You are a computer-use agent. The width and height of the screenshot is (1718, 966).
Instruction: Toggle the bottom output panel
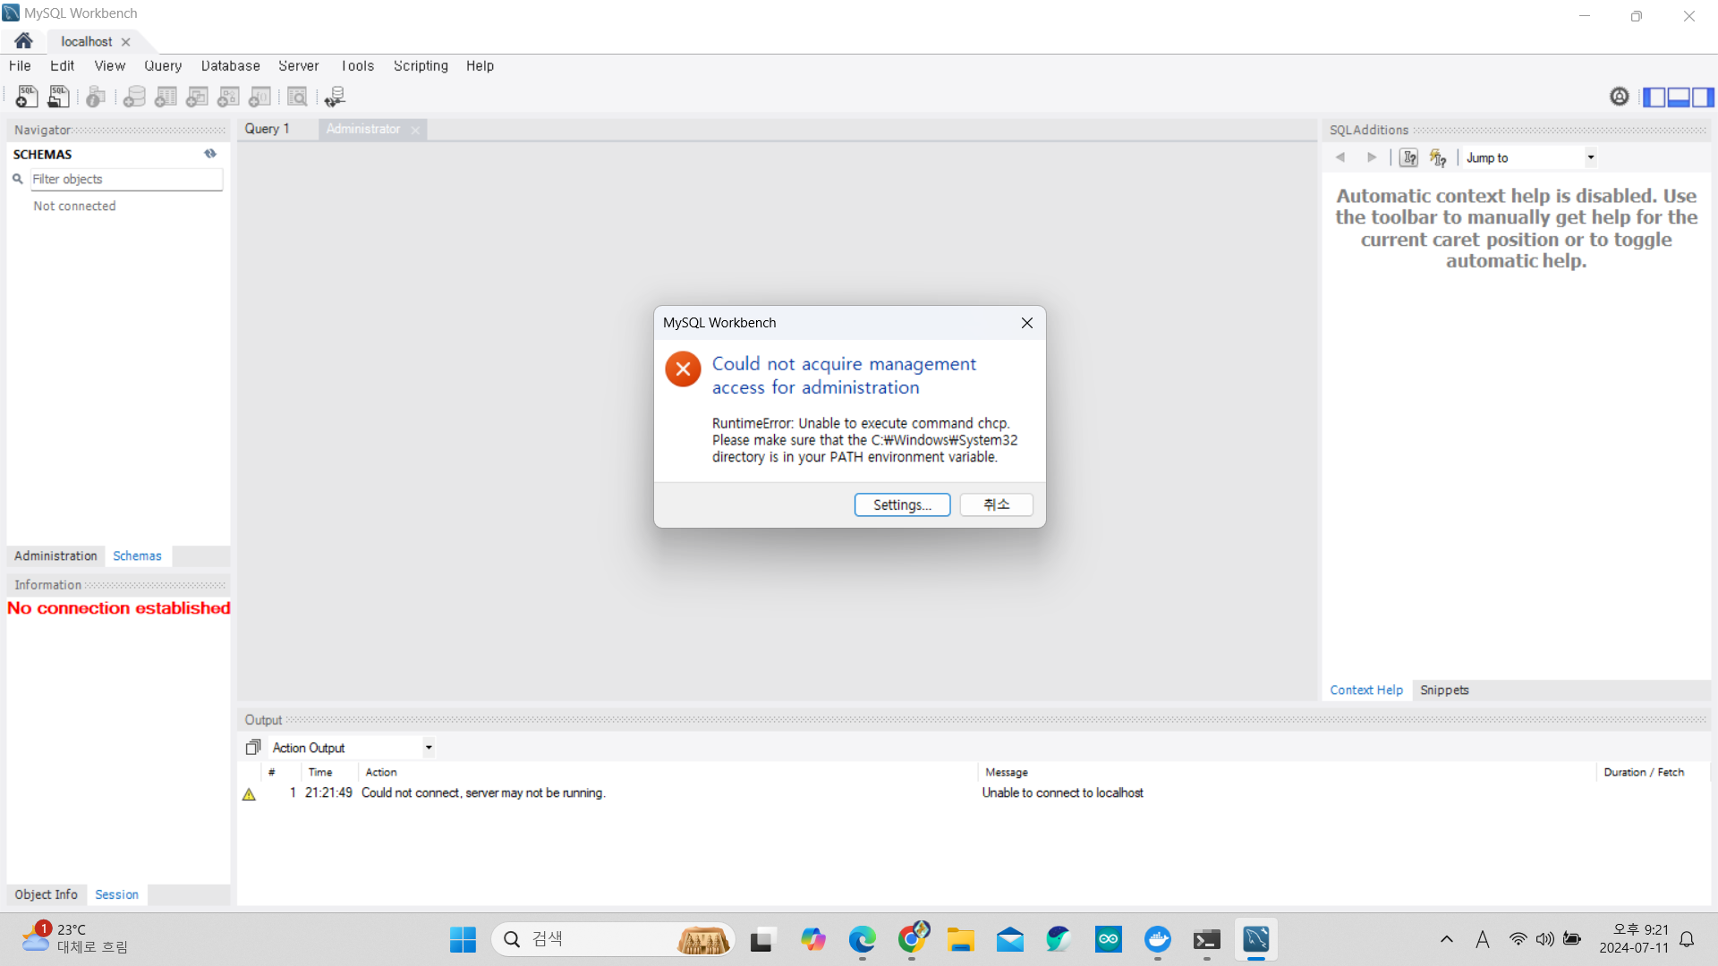pos(1679,97)
